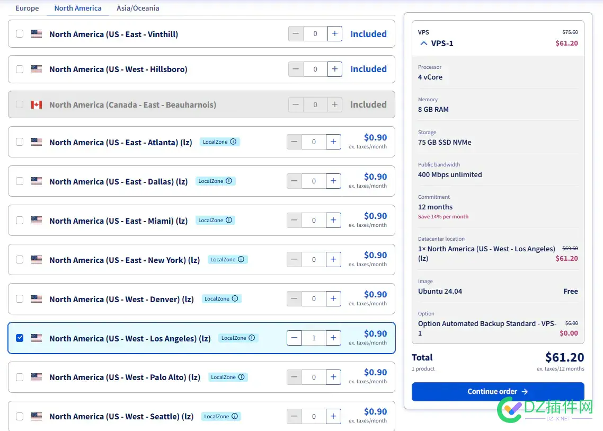Uncheck the Los Angeles location checkbox
603x431 pixels.
[20, 338]
